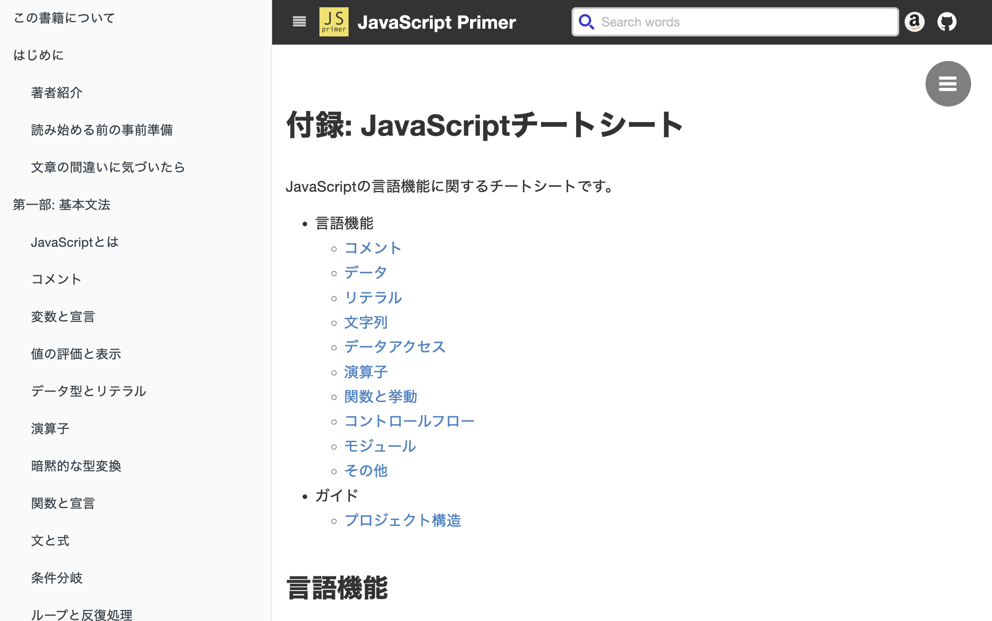Open プロジェクト構造 guide link
The image size is (992, 621).
tap(403, 520)
